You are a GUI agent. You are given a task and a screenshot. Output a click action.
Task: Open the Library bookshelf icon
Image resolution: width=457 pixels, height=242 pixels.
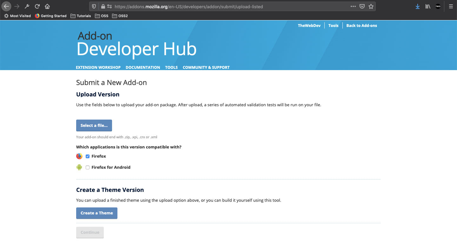point(428,6)
